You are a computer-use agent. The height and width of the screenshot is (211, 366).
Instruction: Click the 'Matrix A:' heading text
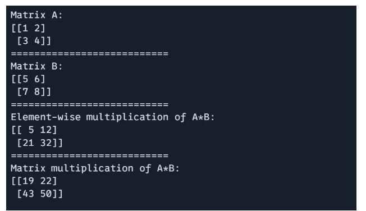point(36,15)
